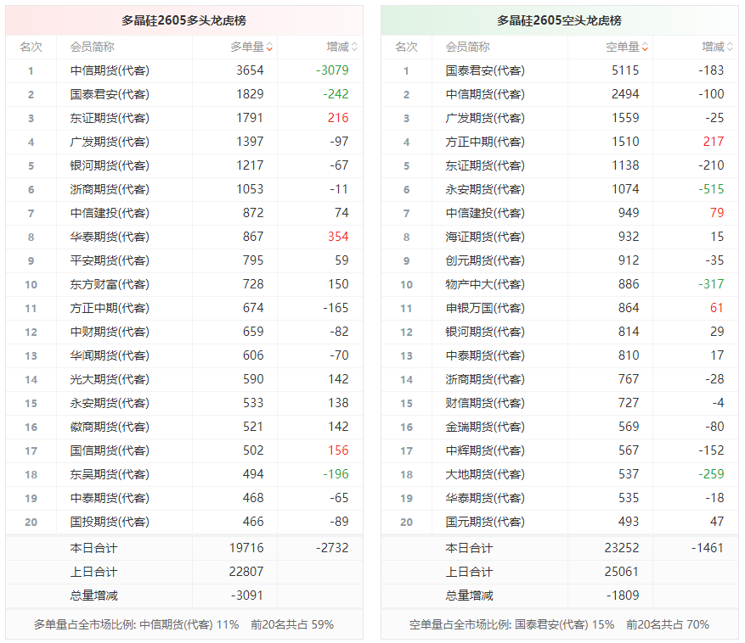Click long table 本日合计 19716
Image resolution: width=745 pixels, height=643 pixels.
point(246,548)
